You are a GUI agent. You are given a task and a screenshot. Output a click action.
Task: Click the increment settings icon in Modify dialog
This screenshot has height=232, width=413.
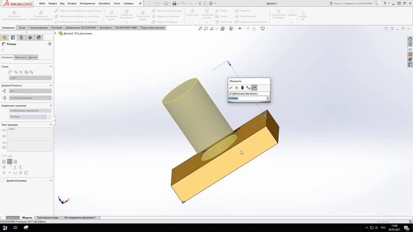coord(254,88)
